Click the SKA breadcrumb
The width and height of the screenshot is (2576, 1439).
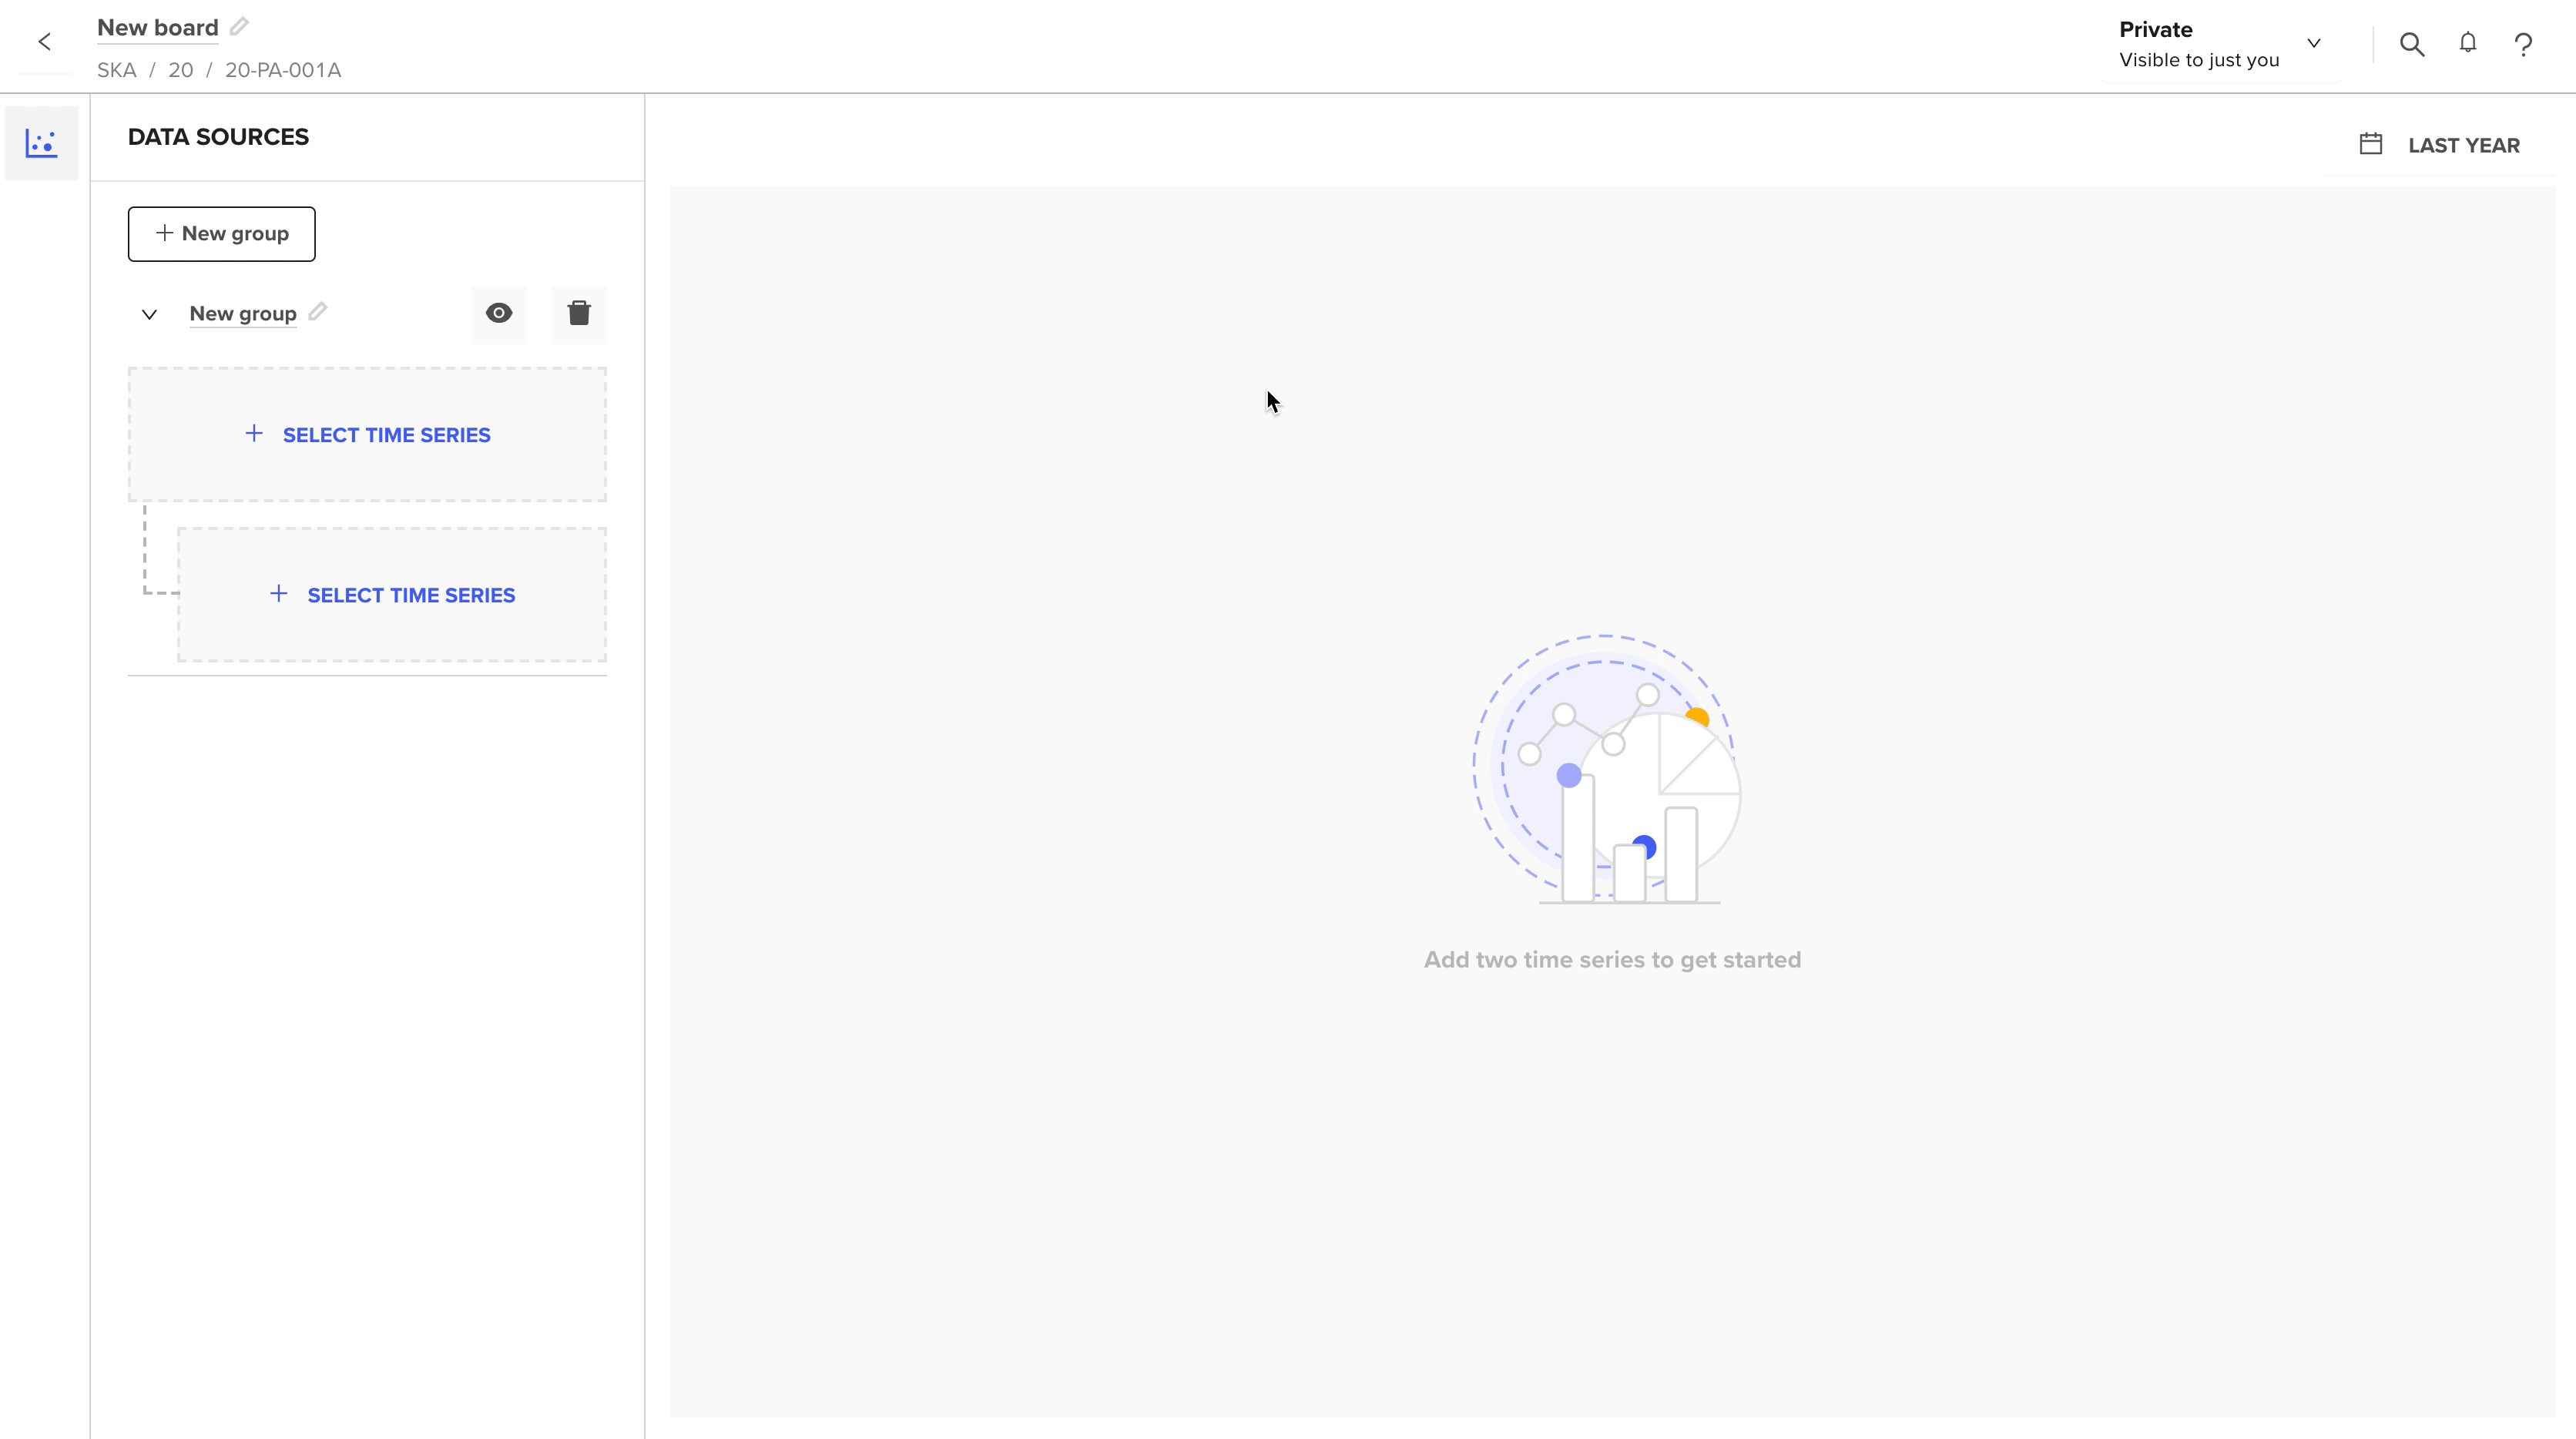117,70
